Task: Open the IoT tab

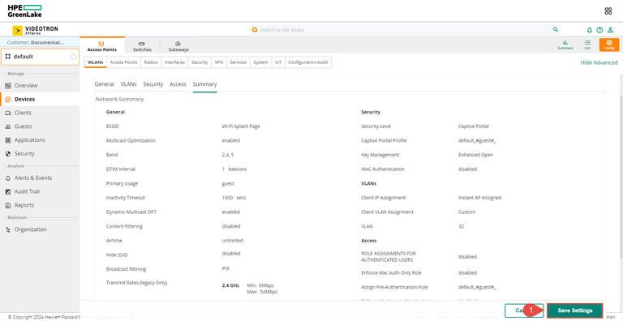Action: [x=278, y=62]
